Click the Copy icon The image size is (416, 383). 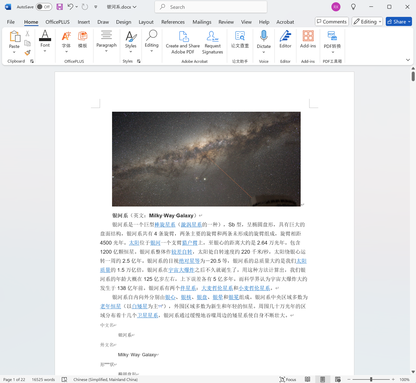pyautogui.click(x=27, y=43)
